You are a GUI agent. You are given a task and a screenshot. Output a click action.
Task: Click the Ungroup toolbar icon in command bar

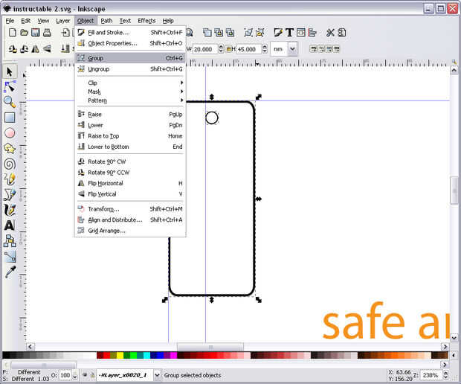click(260, 32)
